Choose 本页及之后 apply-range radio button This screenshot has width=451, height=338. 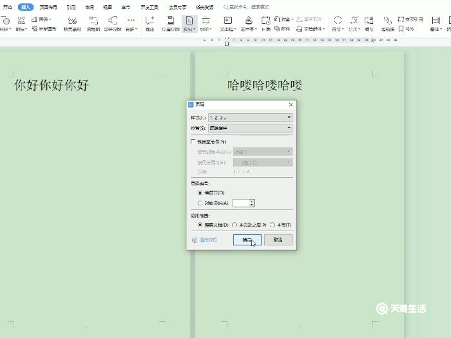pos(235,225)
